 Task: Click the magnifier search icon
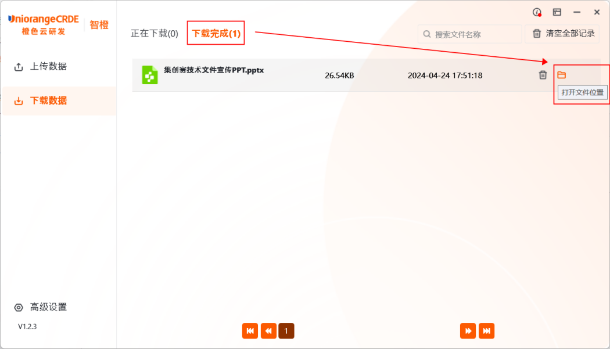coord(427,34)
